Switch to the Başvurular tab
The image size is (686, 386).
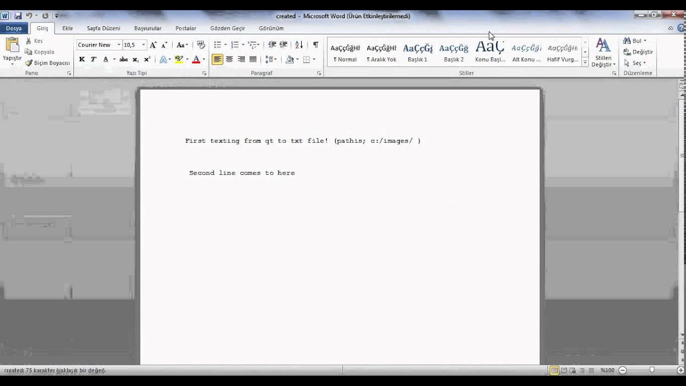pyautogui.click(x=148, y=28)
